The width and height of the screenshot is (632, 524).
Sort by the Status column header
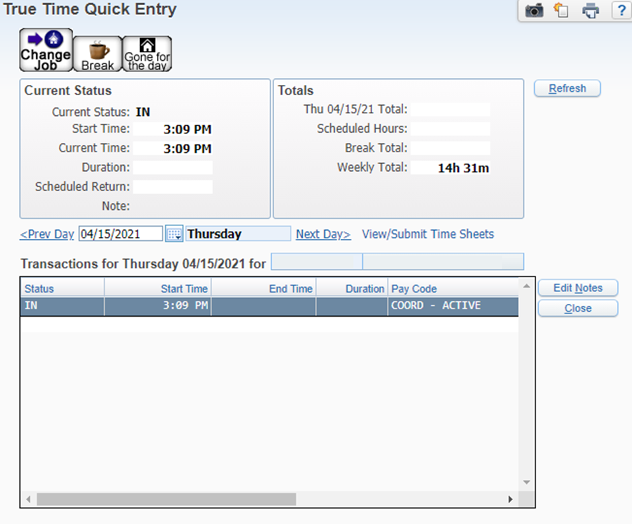(x=62, y=288)
